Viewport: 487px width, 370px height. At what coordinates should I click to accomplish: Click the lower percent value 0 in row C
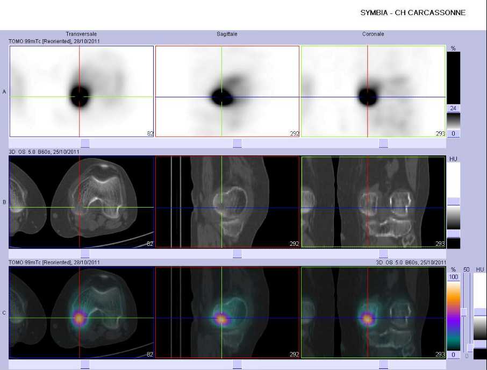coord(454,354)
